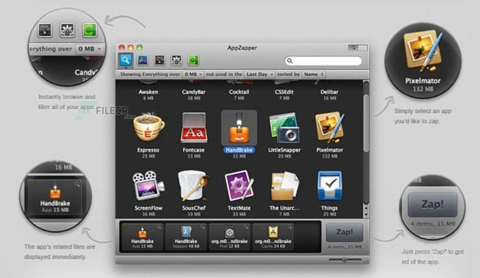The image size is (480, 278).
Task: Open the Applications filter in the toolbar
Action: tap(143, 60)
